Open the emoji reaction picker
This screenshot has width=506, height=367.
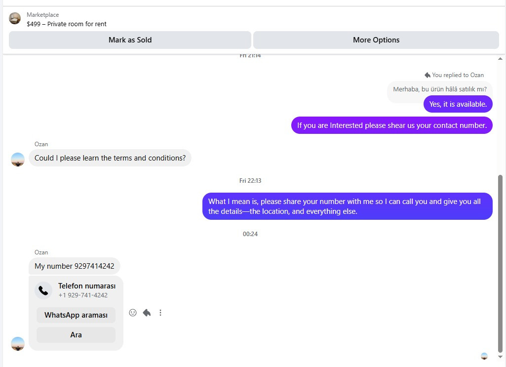point(133,313)
